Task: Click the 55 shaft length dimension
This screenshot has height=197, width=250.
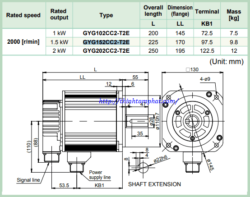Action: pyautogui.click(x=135, y=77)
